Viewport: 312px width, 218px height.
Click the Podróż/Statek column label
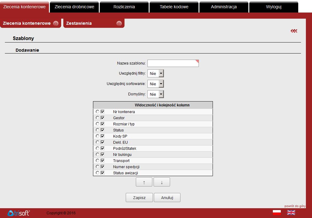[x=125, y=148]
